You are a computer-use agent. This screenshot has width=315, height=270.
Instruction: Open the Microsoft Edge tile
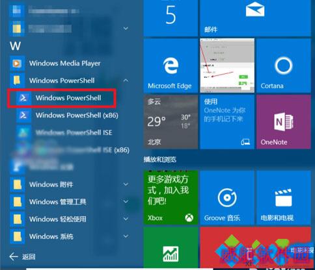pos(171,66)
